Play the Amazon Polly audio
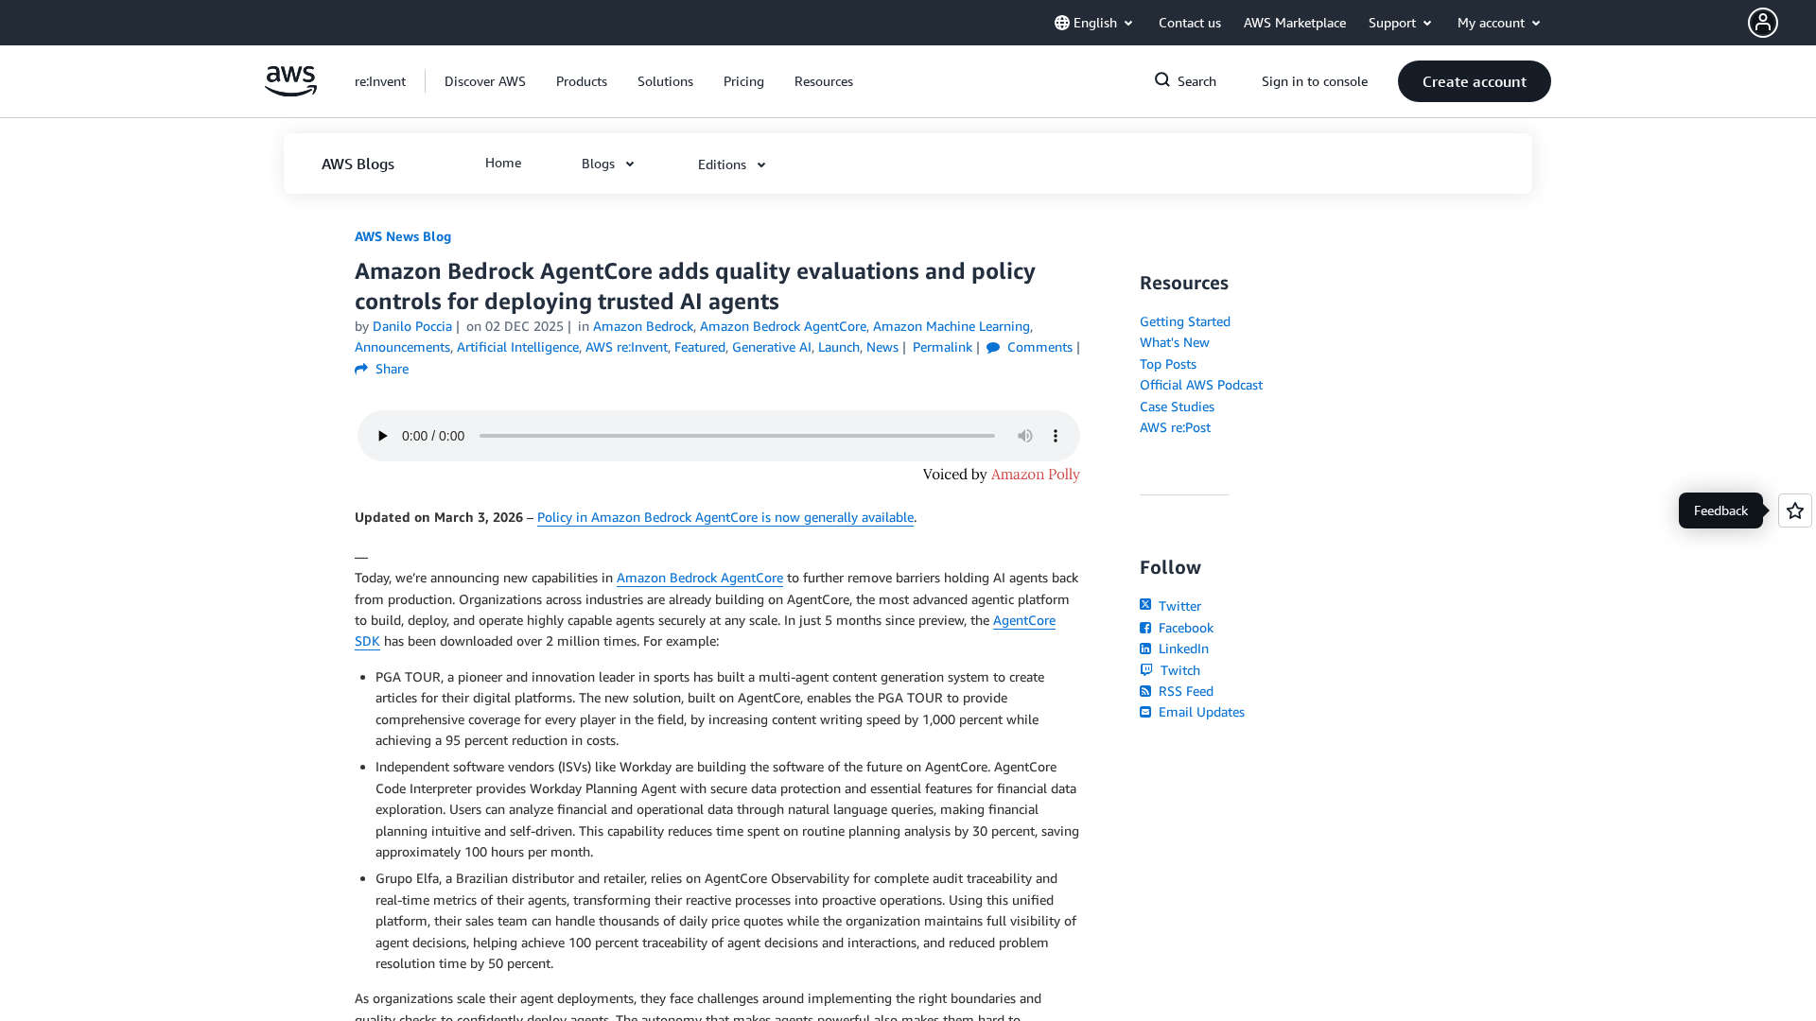 pyautogui.click(x=382, y=436)
